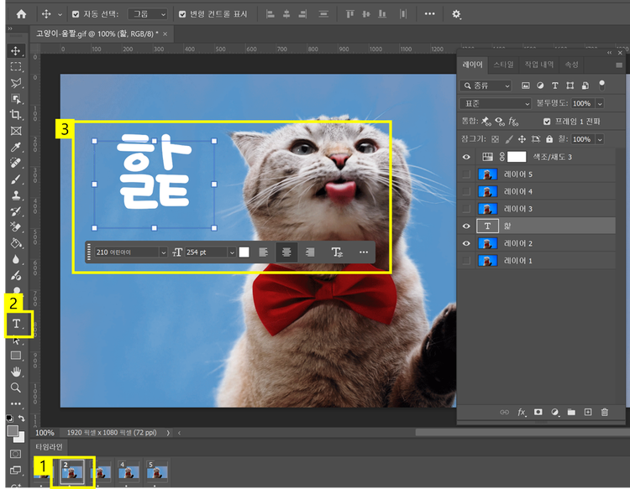The image size is (630, 489).
Task: Toggle the 변형 컨트롤 표시 checkbox
Action: pyautogui.click(x=183, y=14)
